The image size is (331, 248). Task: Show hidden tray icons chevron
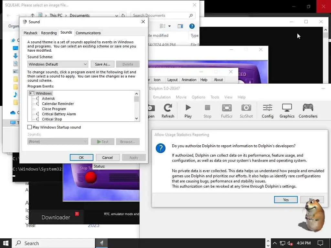coord(275,243)
